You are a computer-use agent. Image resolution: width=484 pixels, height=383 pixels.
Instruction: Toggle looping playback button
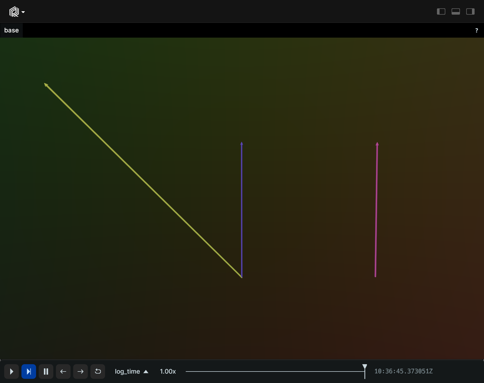[x=98, y=371]
